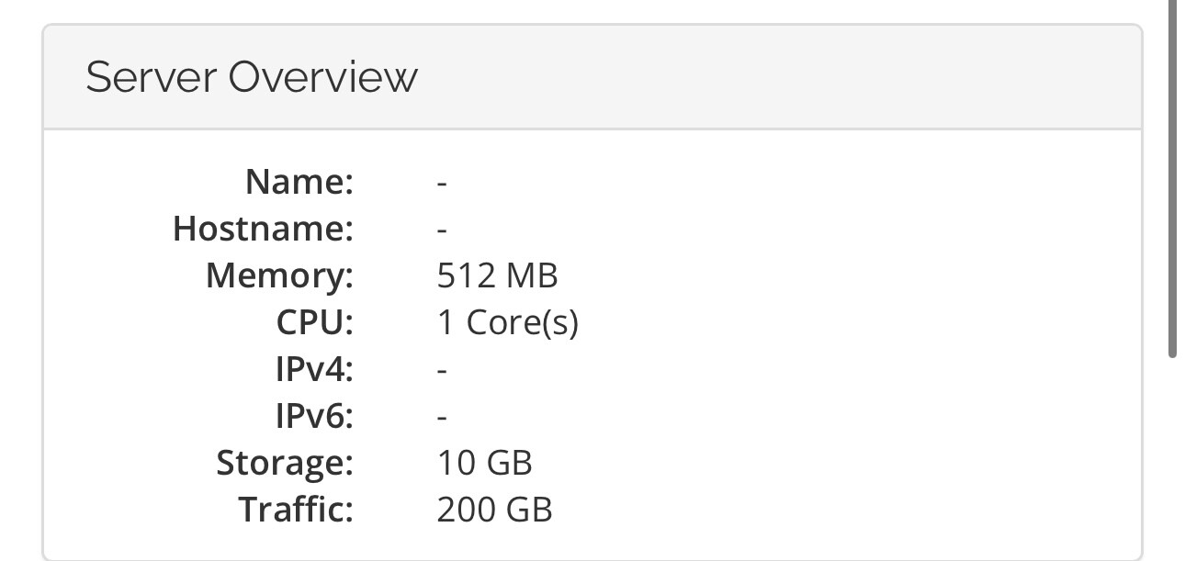Viewport: 1185px width, 561px height.
Task: Click the IPv6 field label
Action: (314, 417)
